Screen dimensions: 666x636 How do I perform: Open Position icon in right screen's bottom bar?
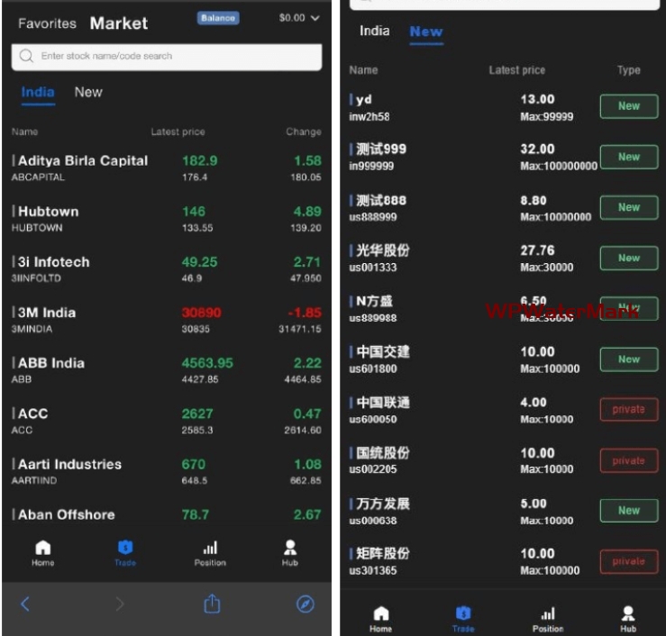tap(548, 613)
